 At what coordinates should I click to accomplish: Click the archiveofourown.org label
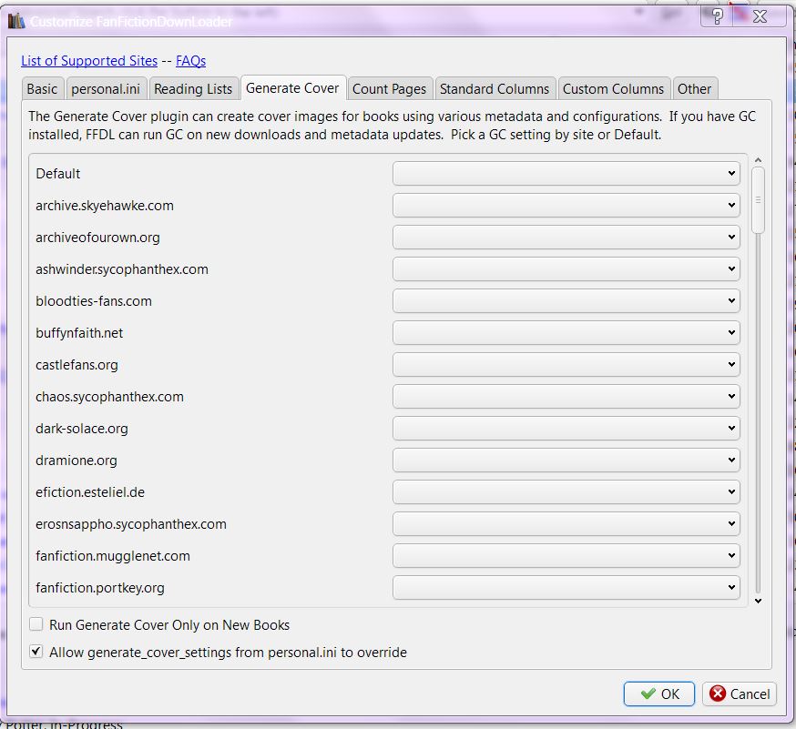[x=97, y=238]
